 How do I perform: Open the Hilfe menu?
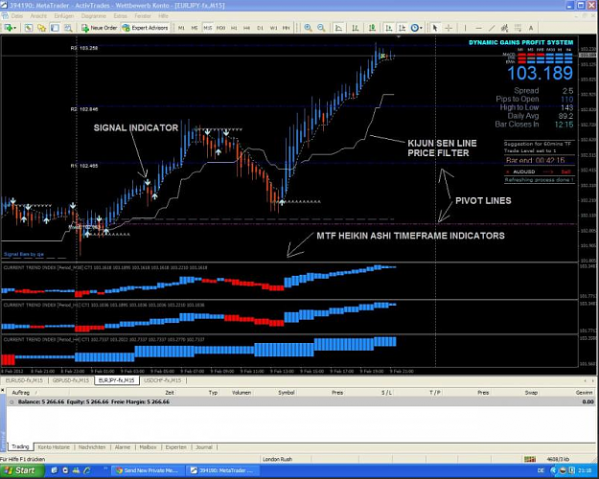coord(163,16)
